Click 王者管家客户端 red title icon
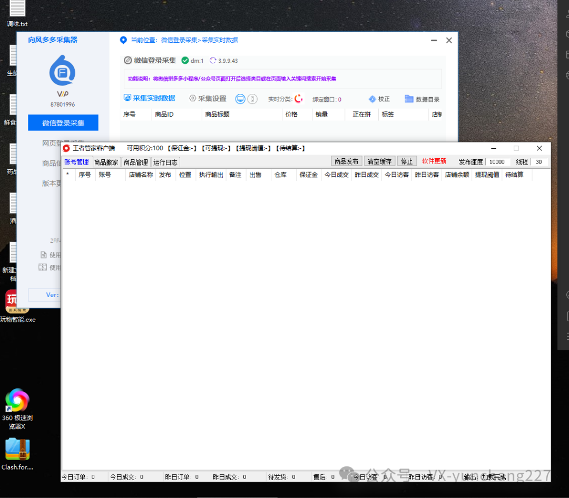Image resolution: width=569 pixels, height=498 pixels. [x=66, y=148]
